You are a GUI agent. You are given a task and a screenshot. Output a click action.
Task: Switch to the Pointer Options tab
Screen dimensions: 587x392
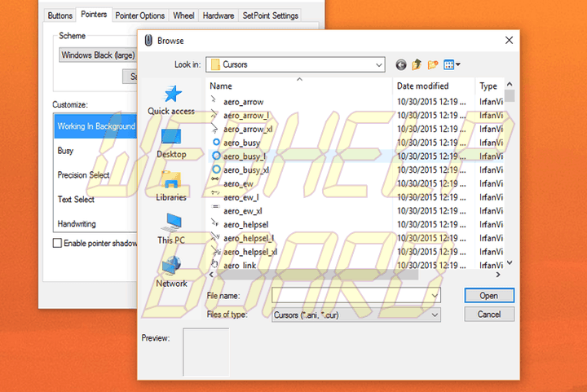(x=140, y=15)
